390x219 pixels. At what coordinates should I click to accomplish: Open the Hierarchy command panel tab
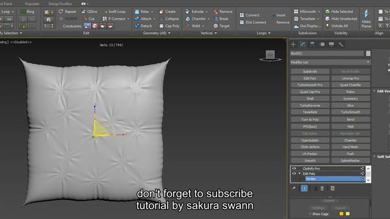[x=312, y=44]
